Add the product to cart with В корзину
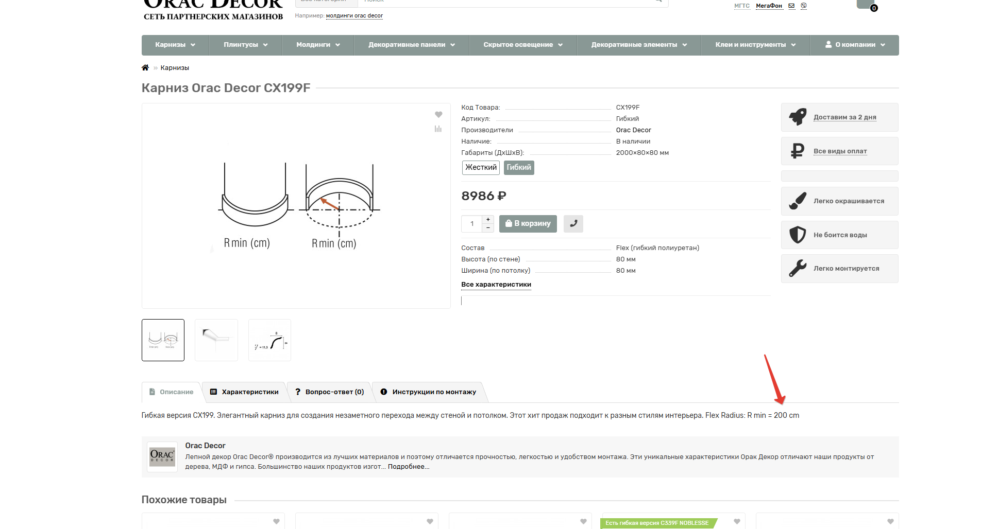This screenshot has width=998, height=529. pyautogui.click(x=528, y=223)
